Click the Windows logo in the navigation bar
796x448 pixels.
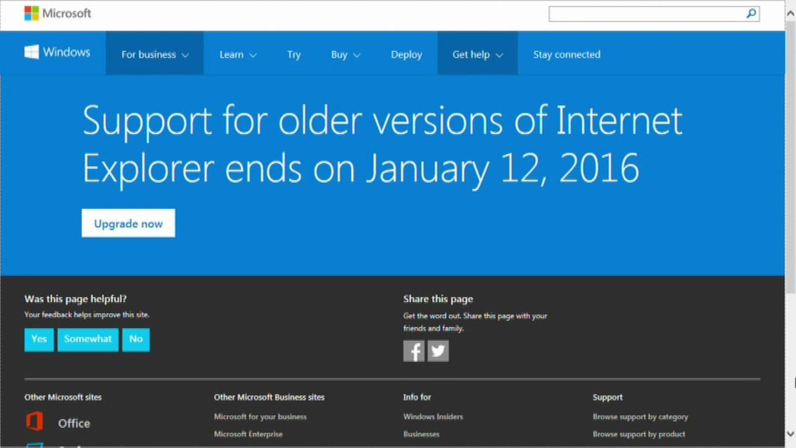click(x=57, y=52)
